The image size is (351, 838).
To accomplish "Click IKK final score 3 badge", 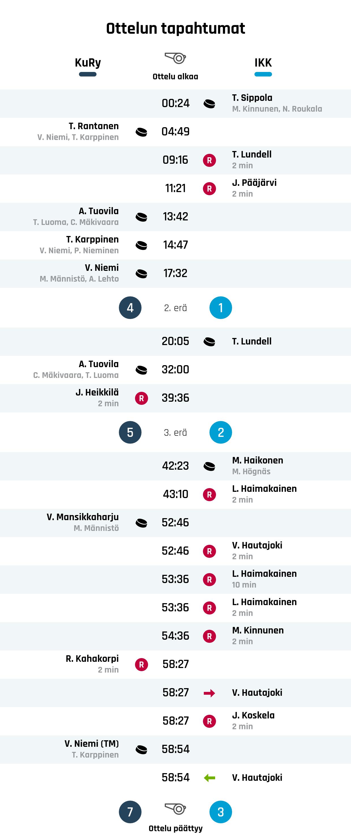I will point(221,812).
